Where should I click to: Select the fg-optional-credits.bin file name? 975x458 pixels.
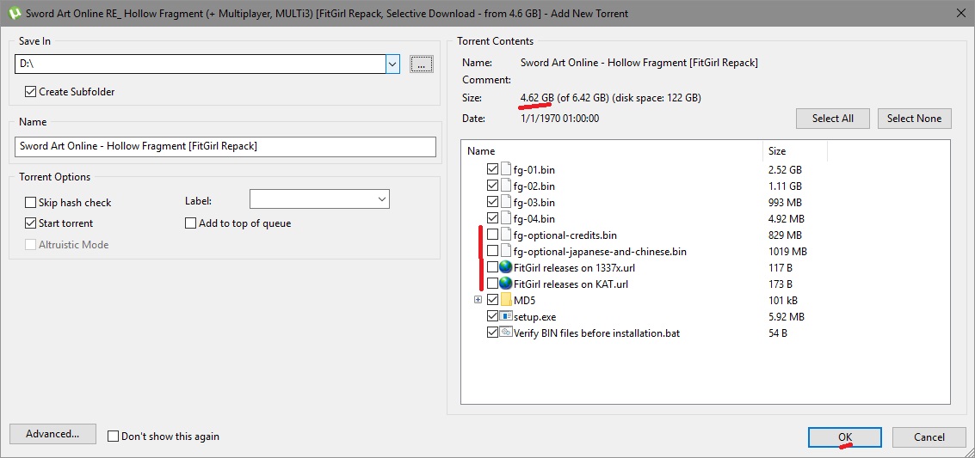pos(565,235)
